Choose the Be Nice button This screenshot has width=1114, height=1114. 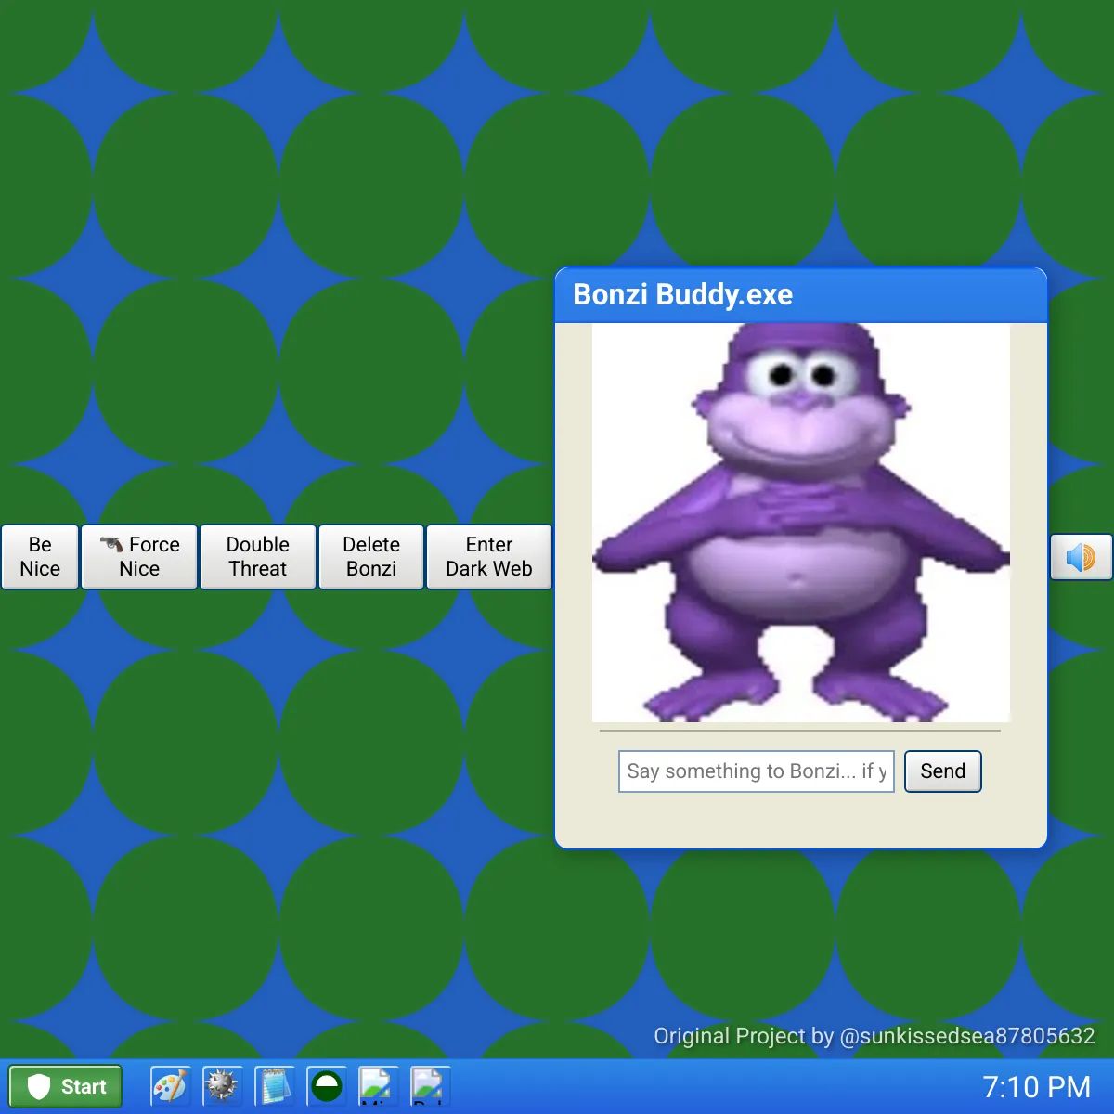click(40, 557)
